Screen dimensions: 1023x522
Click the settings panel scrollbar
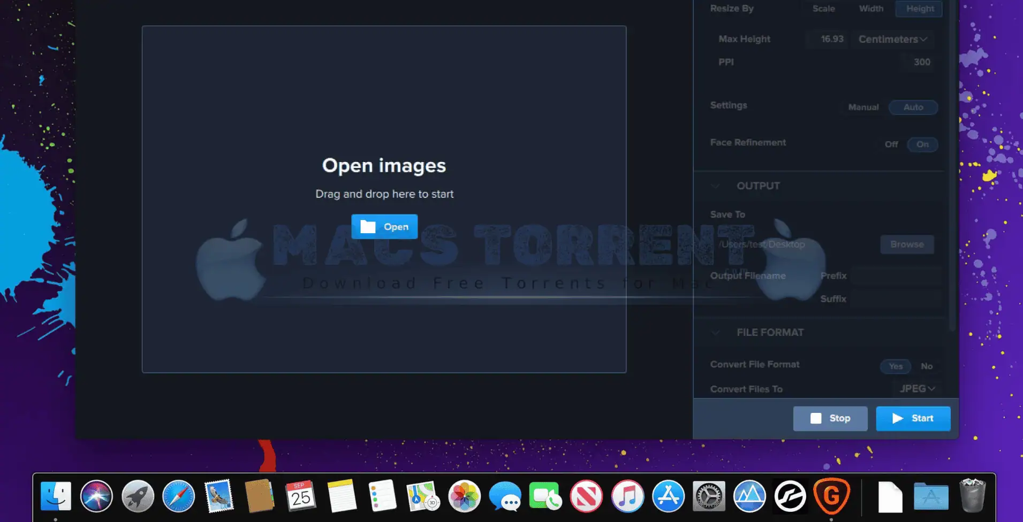pyautogui.click(x=952, y=166)
